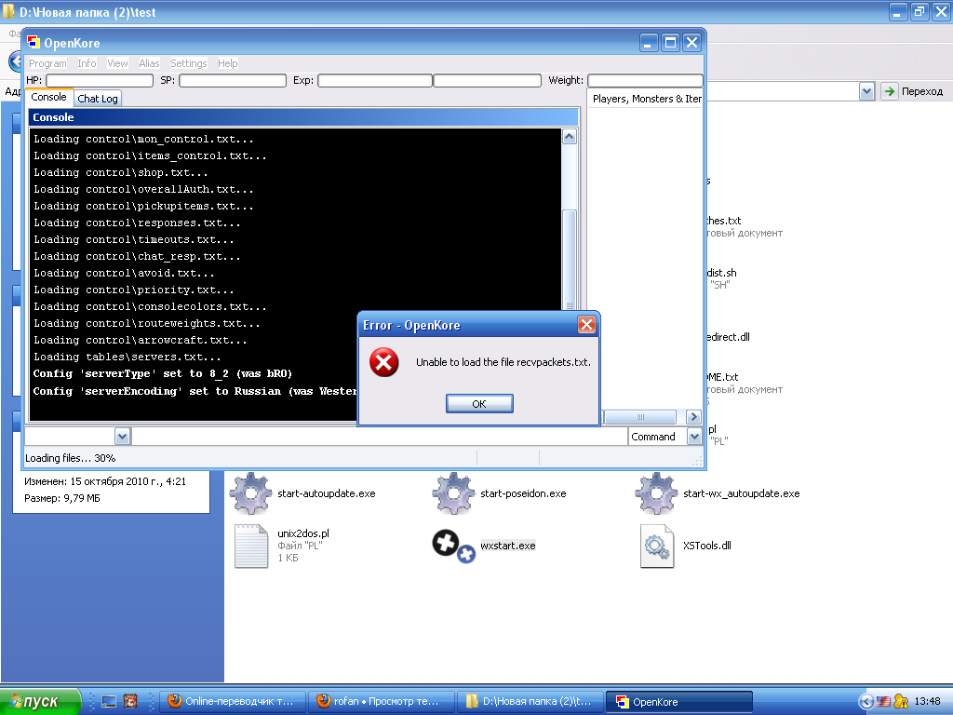The image size is (953, 715).
Task: Click the console vertical scrollbar thumb
Action: (569, 261)
